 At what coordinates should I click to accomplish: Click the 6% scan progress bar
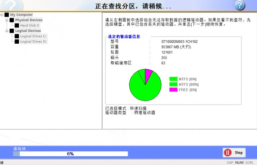pos(71,154)
